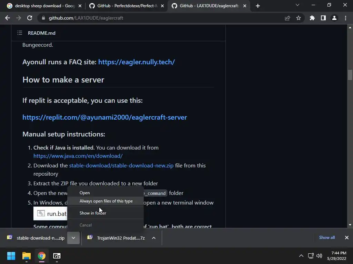Click the README.md file title

coord(42,33)
